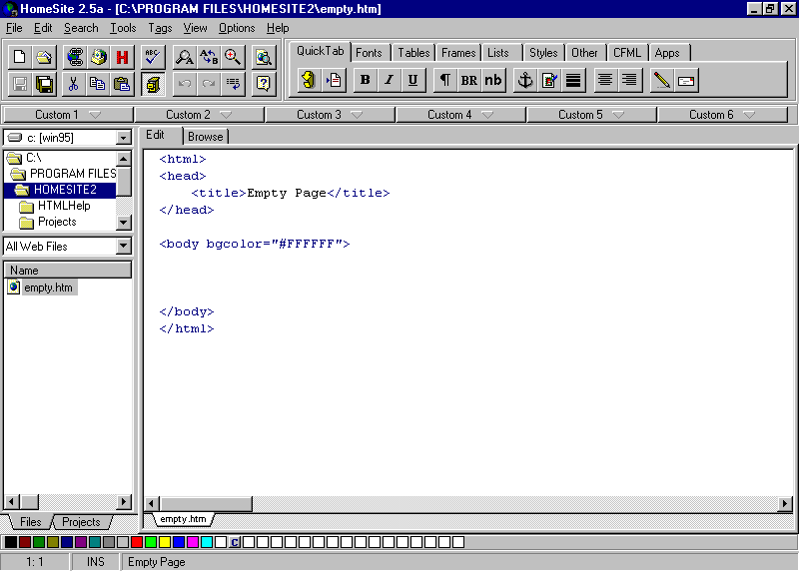Open the Custom 2 dropdown
This screenshot has height=571, width=799.
pos(199,115)
